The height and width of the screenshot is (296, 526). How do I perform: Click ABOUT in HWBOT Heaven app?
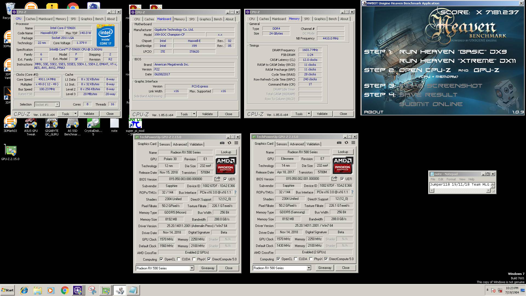374,112
